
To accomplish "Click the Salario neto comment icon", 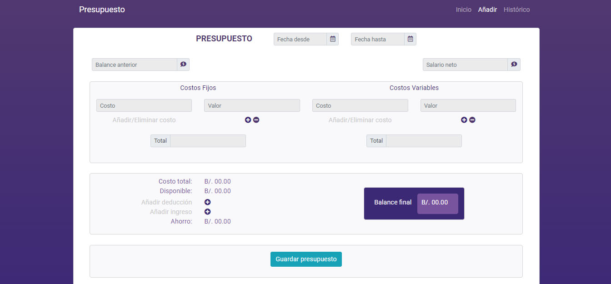I will [514, 65].
